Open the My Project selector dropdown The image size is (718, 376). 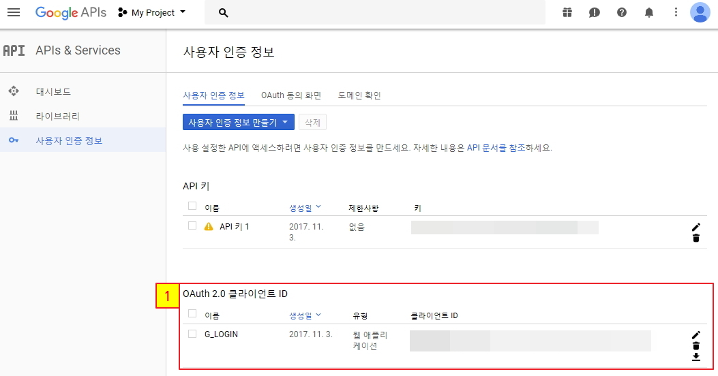tap(151, 12)
